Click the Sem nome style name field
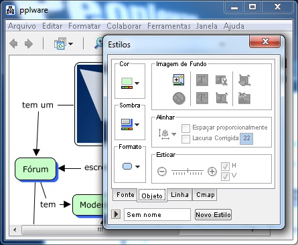This screenshot has width=298, height=245. click(x=157, y=215)
